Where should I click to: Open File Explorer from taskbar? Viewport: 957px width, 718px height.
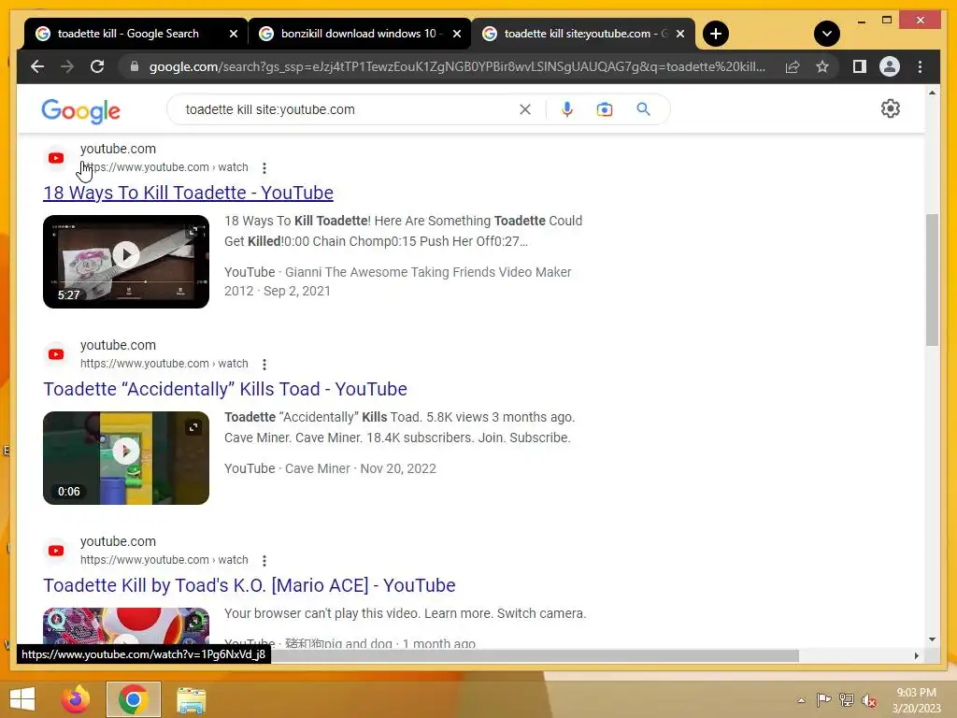click(191, 699)
